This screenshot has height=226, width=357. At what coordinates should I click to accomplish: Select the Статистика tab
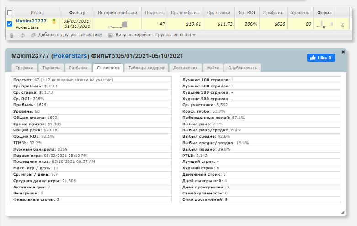(x=108, y=68)
